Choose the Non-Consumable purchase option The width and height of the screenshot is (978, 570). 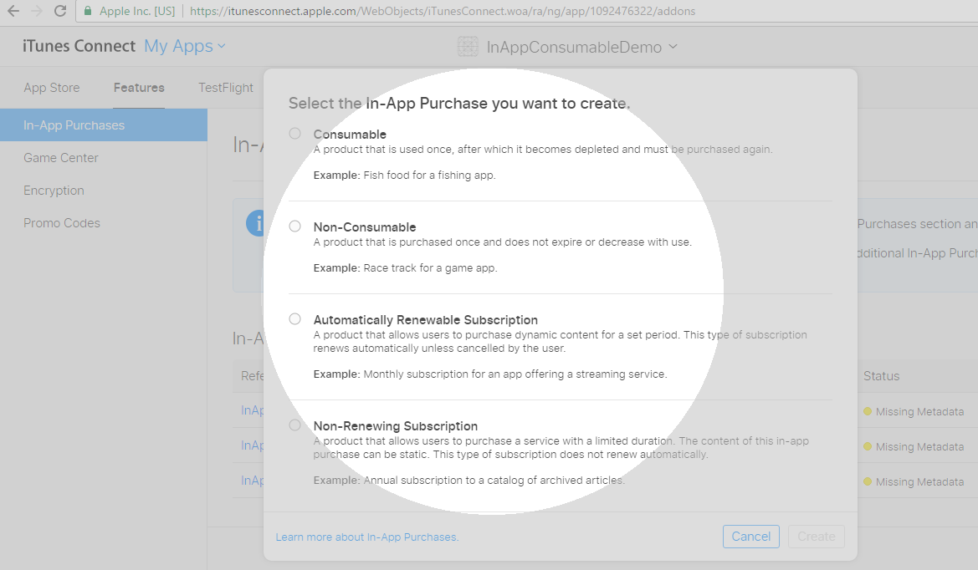(x=294, y=226)
